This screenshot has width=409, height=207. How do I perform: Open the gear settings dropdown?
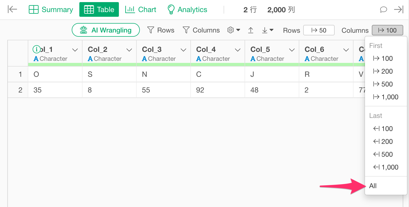tap(234, 30)
